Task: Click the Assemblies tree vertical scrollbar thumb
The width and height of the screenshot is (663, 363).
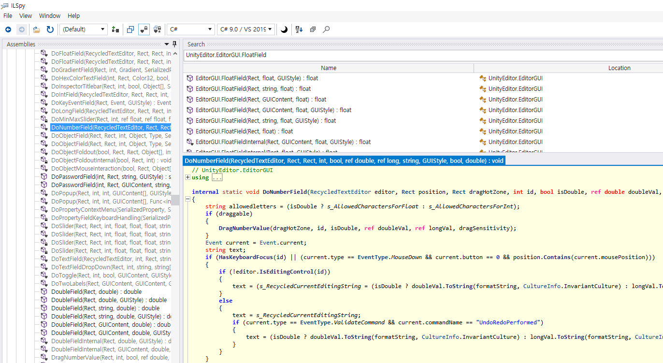Action: click(x=175, y=199)
